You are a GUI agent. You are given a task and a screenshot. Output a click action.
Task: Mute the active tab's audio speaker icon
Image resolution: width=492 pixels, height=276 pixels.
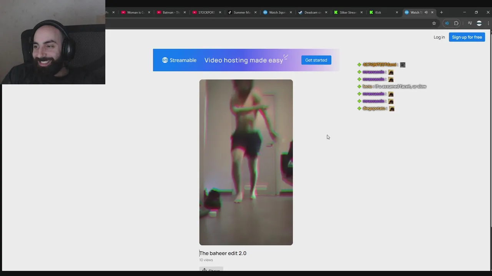point(426,12)
